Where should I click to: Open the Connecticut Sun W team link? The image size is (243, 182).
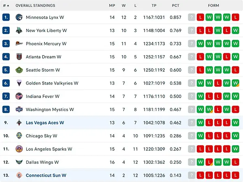(x=46, y=176)
